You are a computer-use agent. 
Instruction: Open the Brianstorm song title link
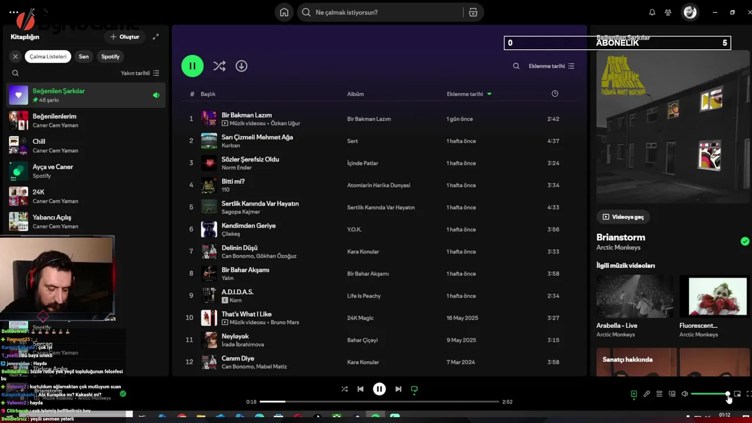coord(620,237)
